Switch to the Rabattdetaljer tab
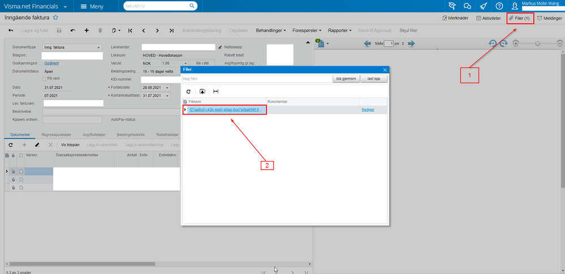This screenshot has width=565, height=274. pyautogui.click(x=167, y=134)
